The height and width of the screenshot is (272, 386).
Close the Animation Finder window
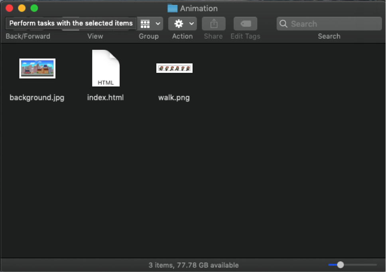click(10, 8)
